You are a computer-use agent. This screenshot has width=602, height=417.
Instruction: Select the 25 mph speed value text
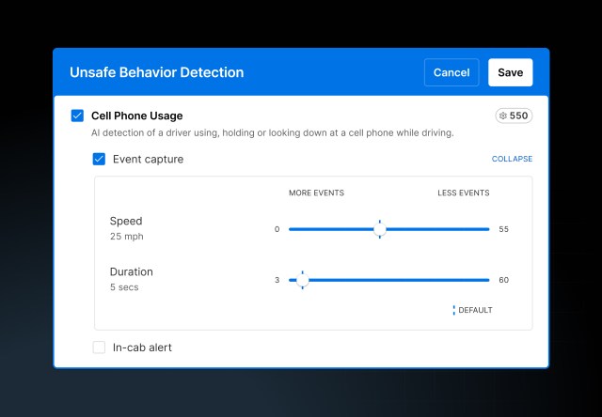(127, 237)
